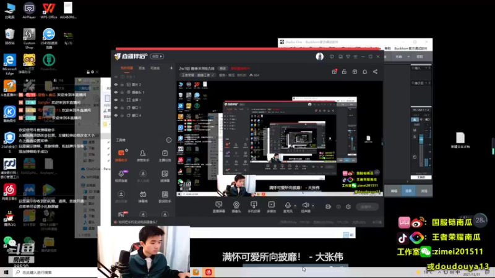Open WPS Office desktop icon
The width and height of the screenshot is (495, 278).
point(49,10)
